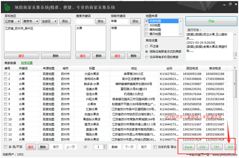Viewport: 239px width, 158px height.
Task: Export data to Excel
Action: tap(188, 147)
